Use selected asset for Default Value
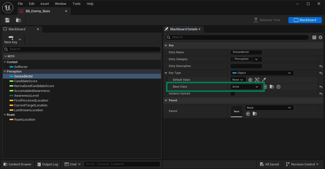 click(250, 80)
